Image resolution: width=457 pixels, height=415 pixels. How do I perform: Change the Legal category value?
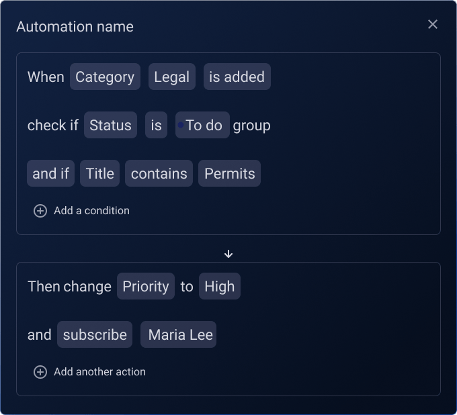171,77
